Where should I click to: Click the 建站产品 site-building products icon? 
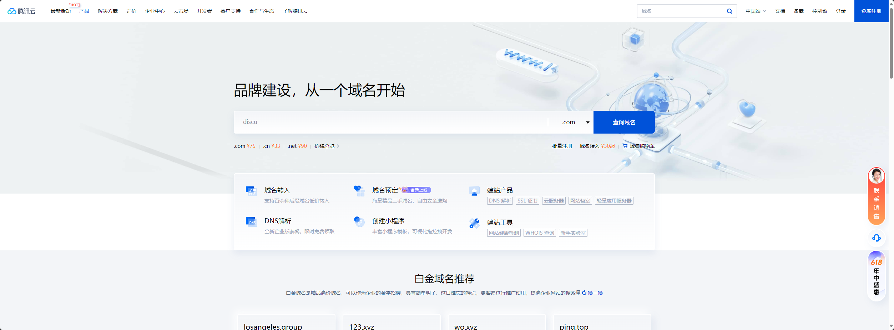pos(474,191)
